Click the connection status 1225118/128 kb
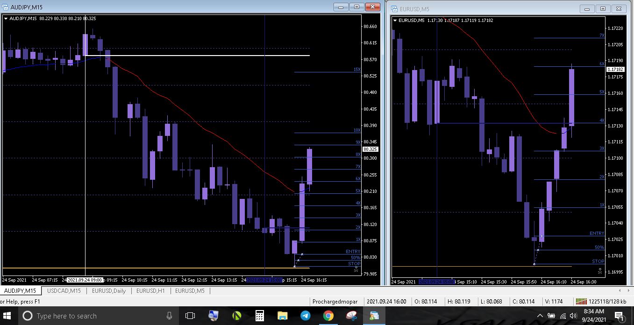The width and height of the screenshot is (634, 325). click(602, 302)
